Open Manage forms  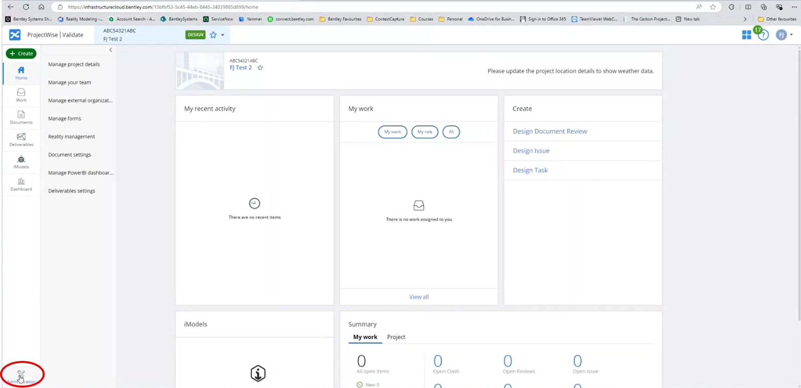(x=65, y=118)
